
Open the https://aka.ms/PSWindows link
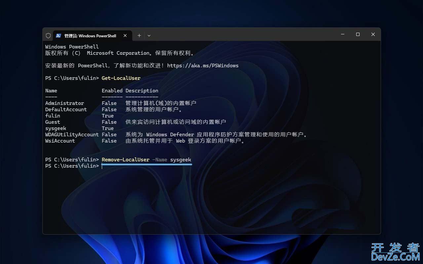[x=203, y=65]
